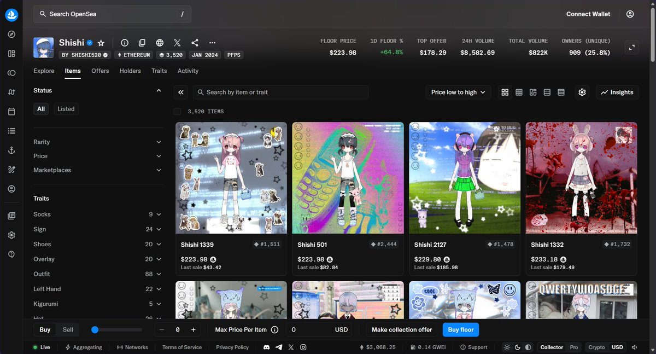Toggle sound speaker icon in footer
The height and width of the screenshot is (354, 656).
[634, 347]
